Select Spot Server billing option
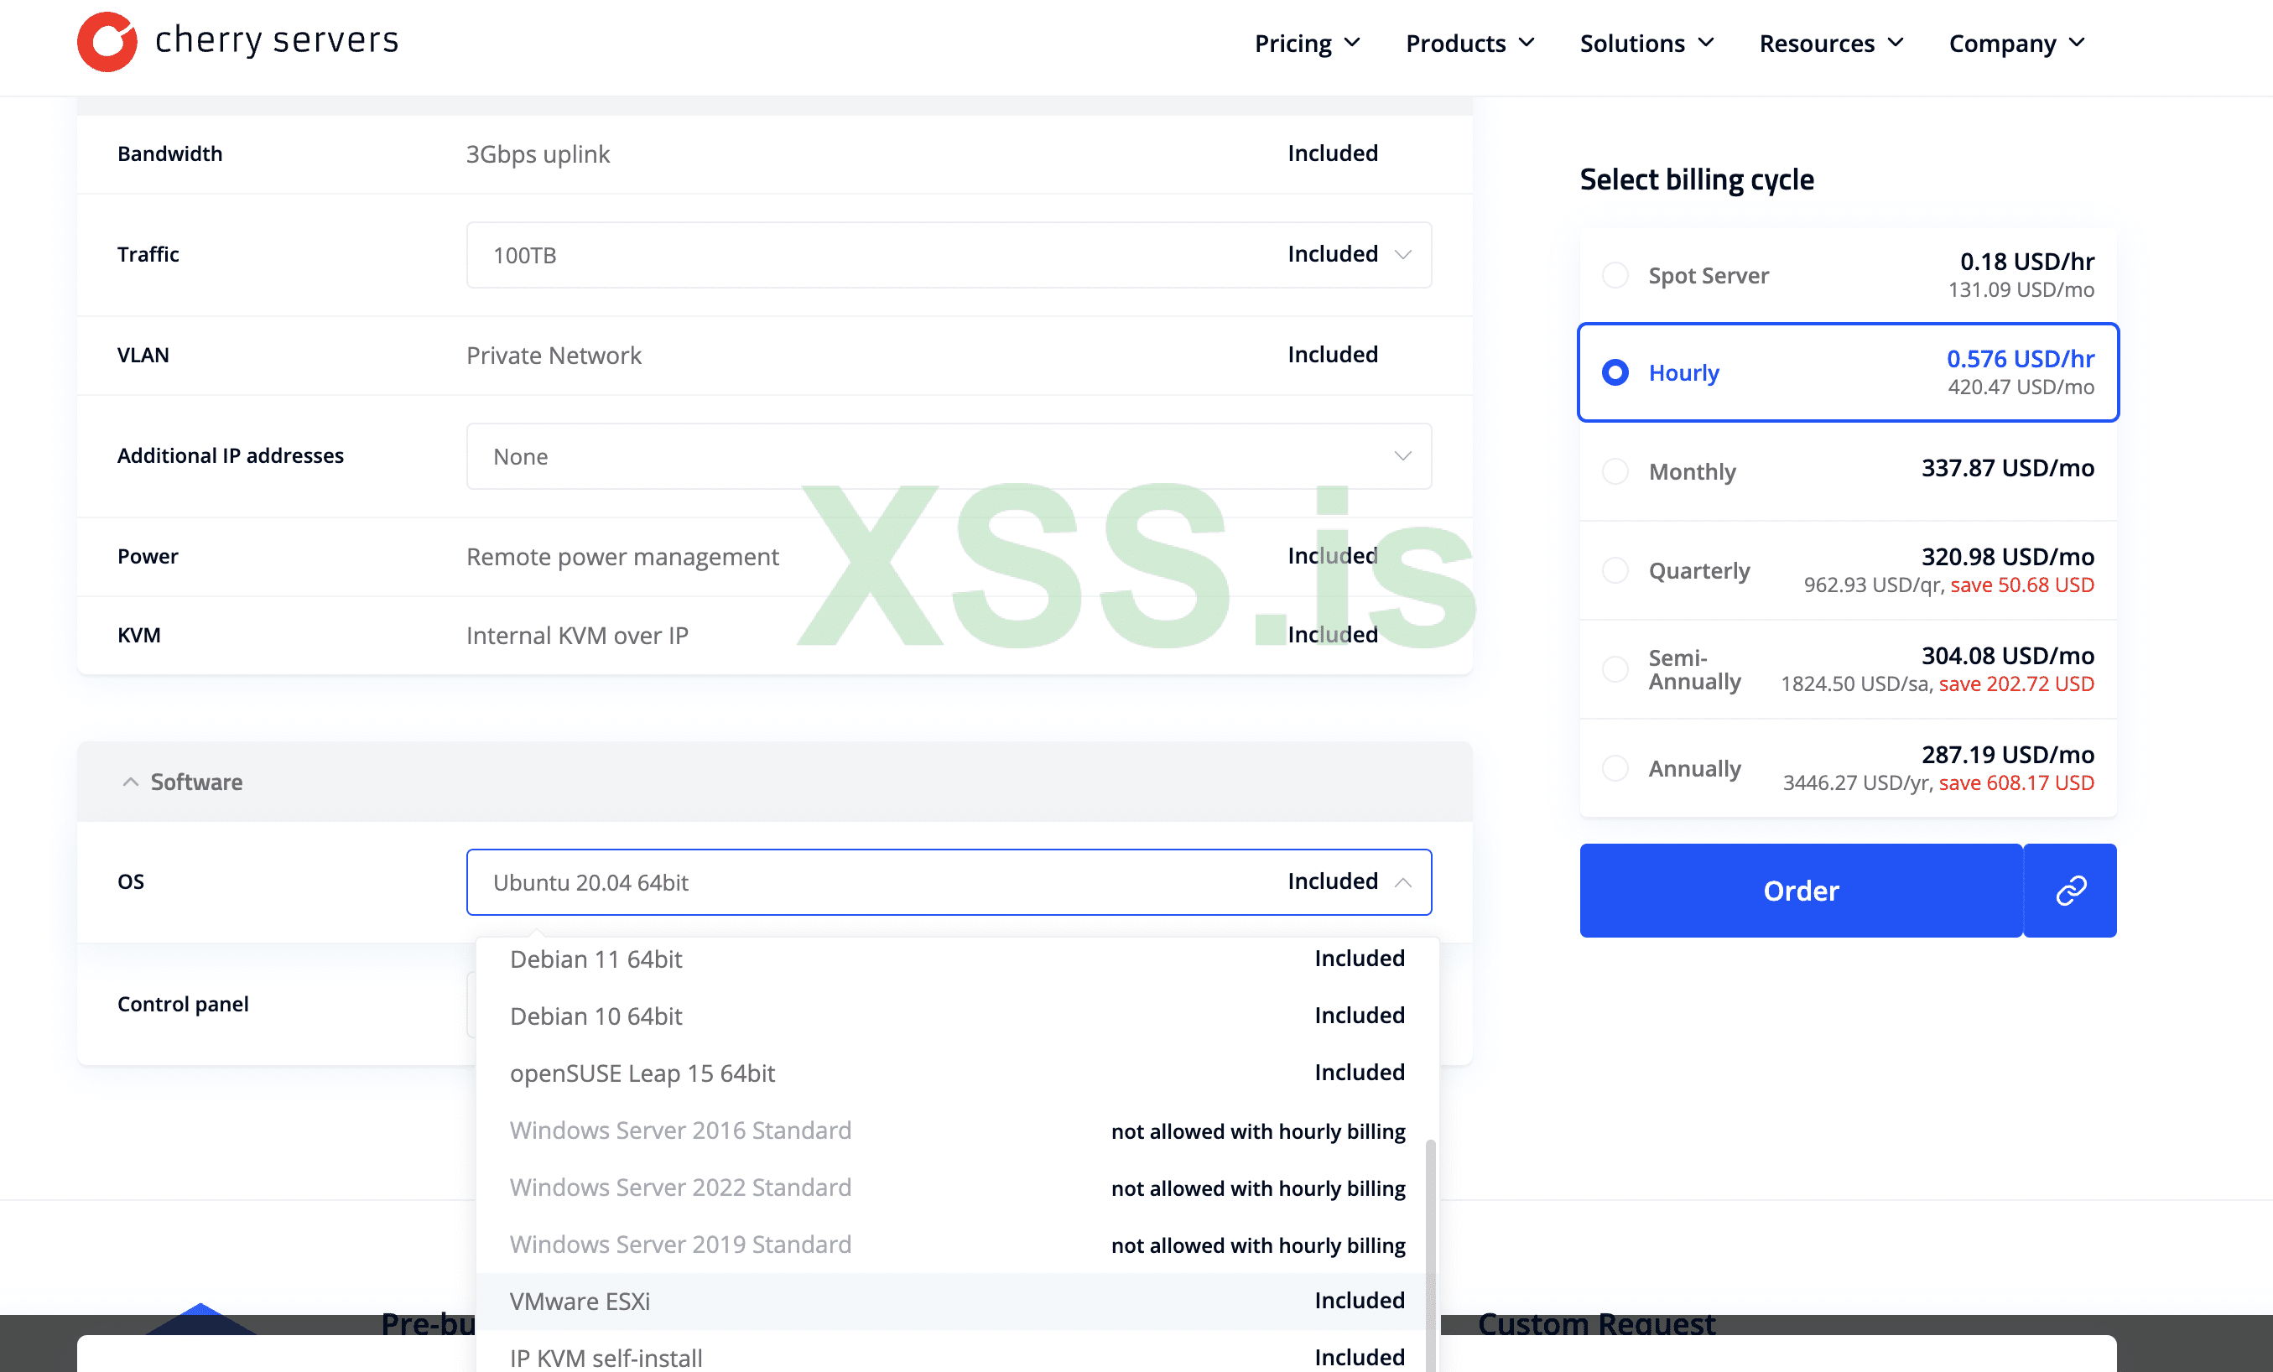The image size is (2273, 1372). tap(1615, 275)
